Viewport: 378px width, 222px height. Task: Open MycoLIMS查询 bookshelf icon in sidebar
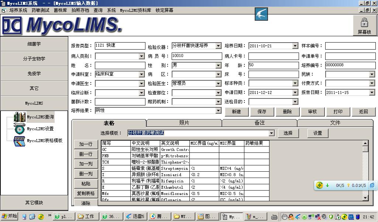[x=19, y=117]
